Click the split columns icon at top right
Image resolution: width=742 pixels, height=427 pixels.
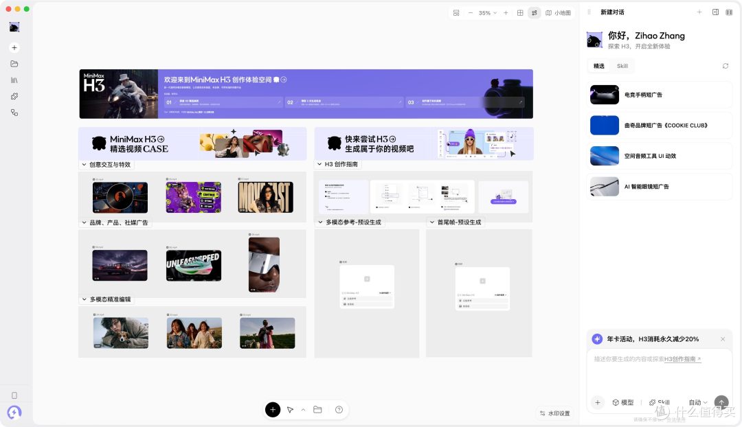pos(729,12)
